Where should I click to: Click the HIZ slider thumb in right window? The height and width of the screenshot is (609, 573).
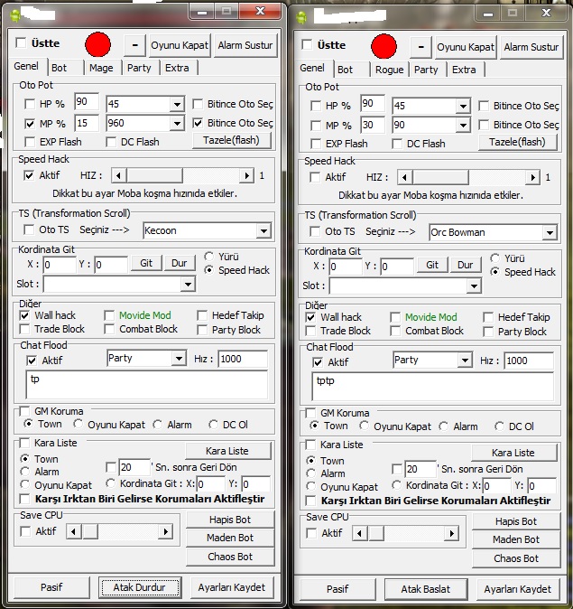tap(440, 177)
